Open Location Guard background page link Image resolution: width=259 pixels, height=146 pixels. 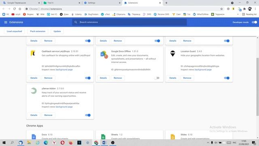point(203,70)
